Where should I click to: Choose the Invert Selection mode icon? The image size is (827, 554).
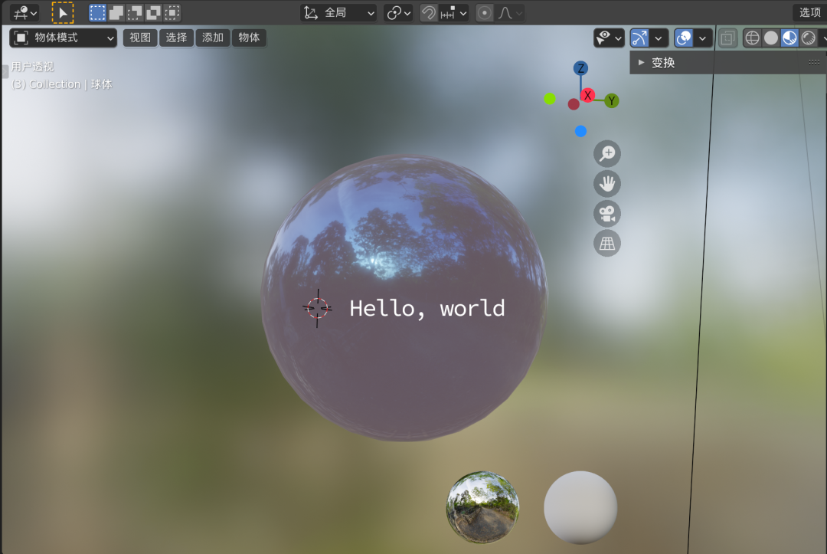click(x=153, y=13)
